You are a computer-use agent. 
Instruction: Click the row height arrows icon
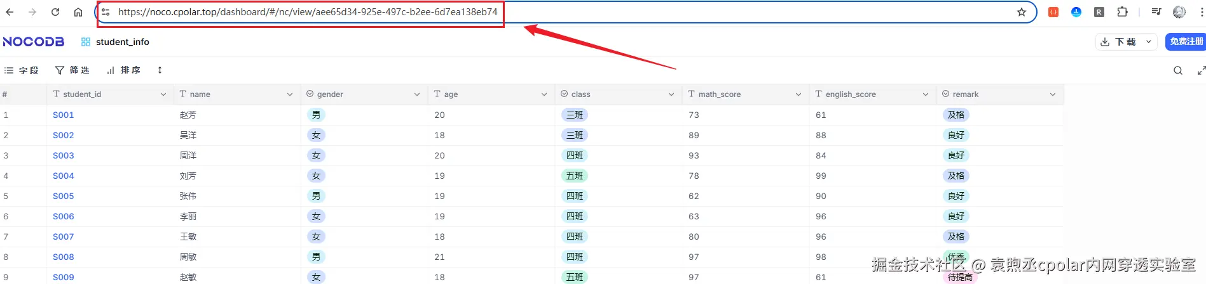160,70
